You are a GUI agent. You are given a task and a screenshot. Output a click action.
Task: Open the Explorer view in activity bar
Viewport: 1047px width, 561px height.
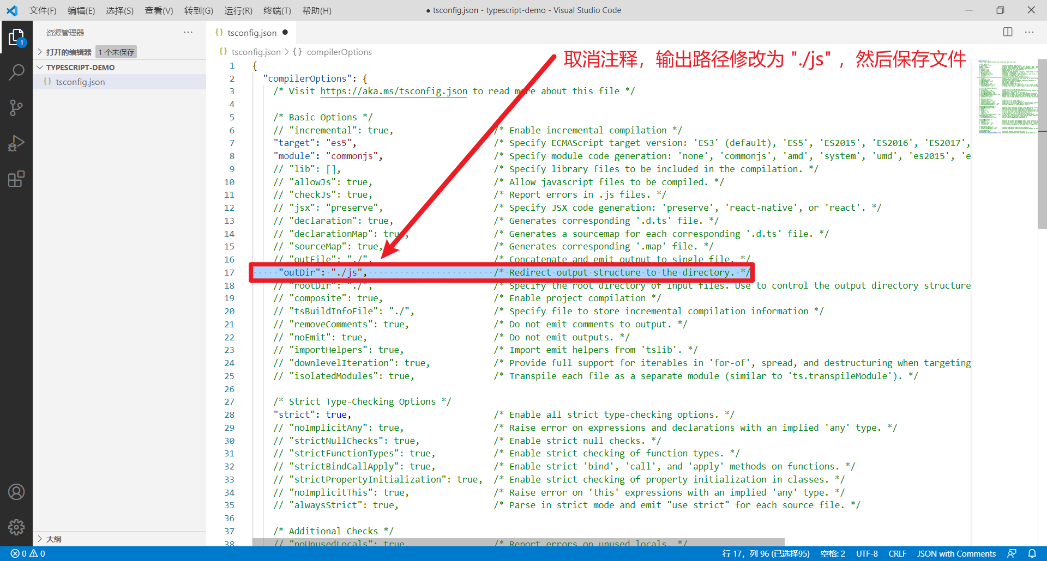click(16, 38)
